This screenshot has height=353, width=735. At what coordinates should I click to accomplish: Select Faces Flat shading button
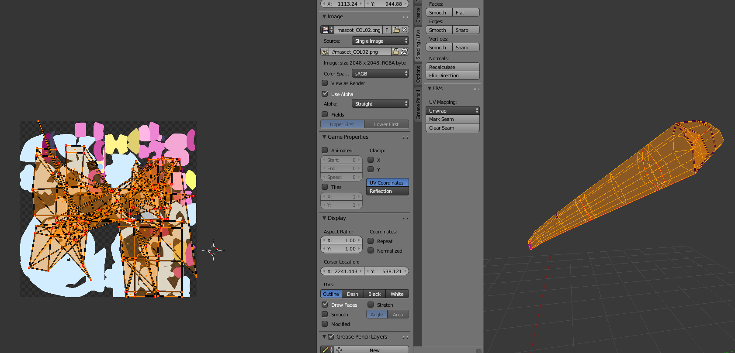[466, 12]
